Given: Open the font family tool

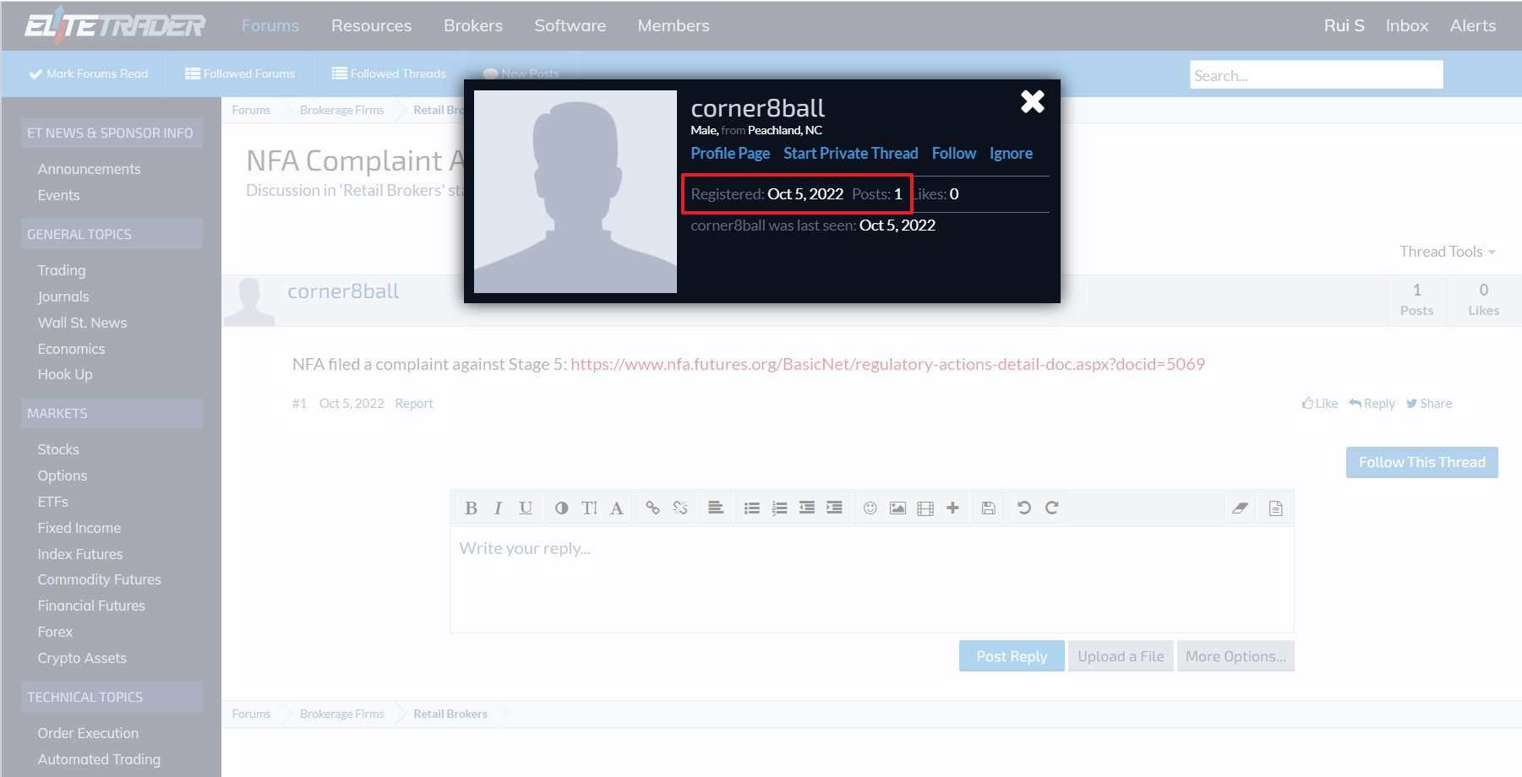Looking at the screenshot, I should (617, 508).
